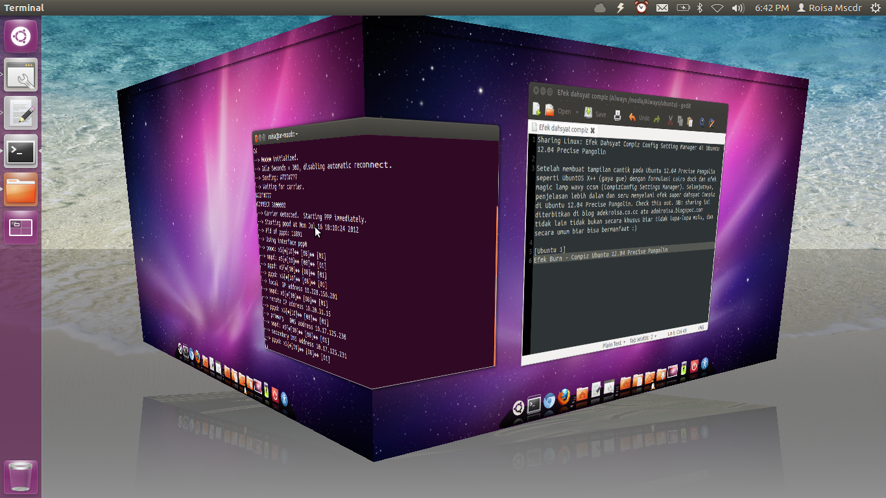Open the Plain Text language dropdown in gedit

614,344
